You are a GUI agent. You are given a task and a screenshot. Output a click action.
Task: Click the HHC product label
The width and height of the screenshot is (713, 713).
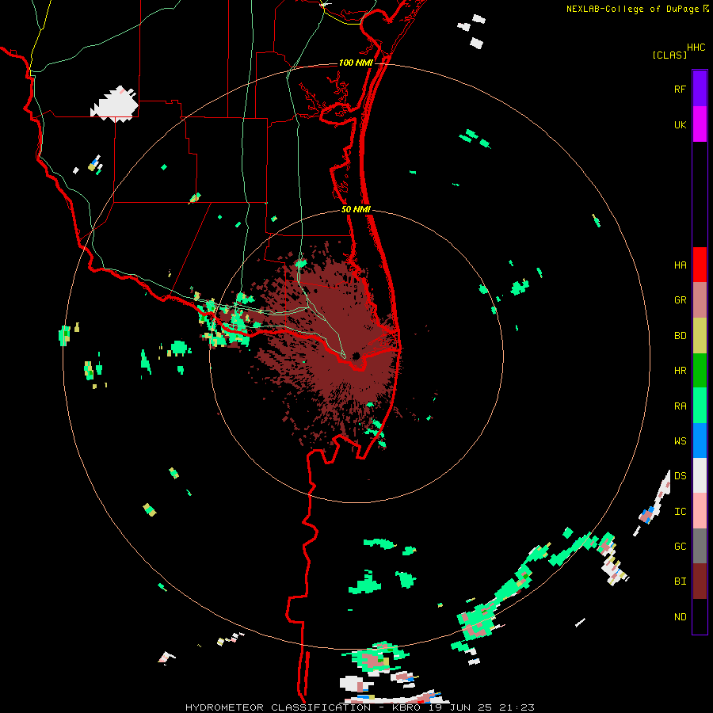point(696,48)
